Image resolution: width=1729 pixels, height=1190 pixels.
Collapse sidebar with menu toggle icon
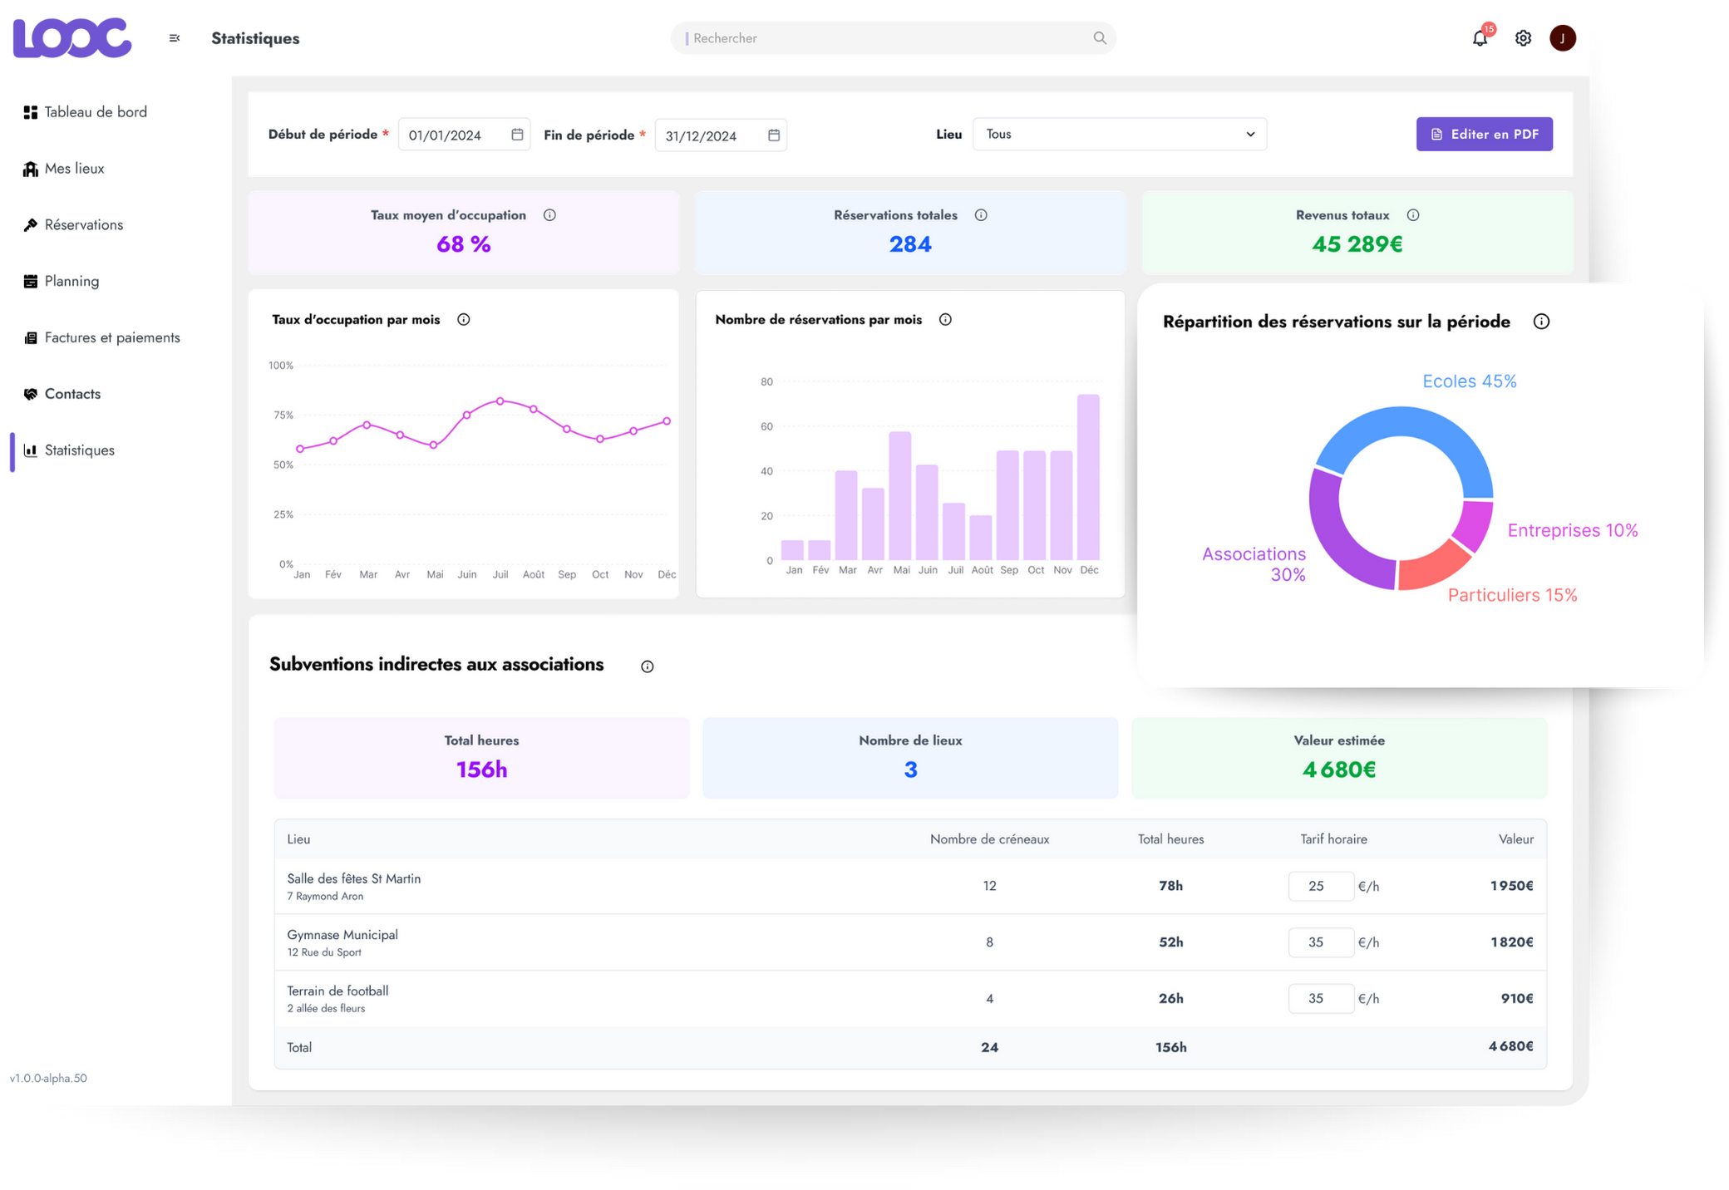click(175, 38)
